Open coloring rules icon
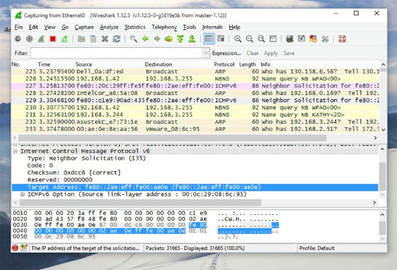Viewport: 397px width, 270px height. 313,39
